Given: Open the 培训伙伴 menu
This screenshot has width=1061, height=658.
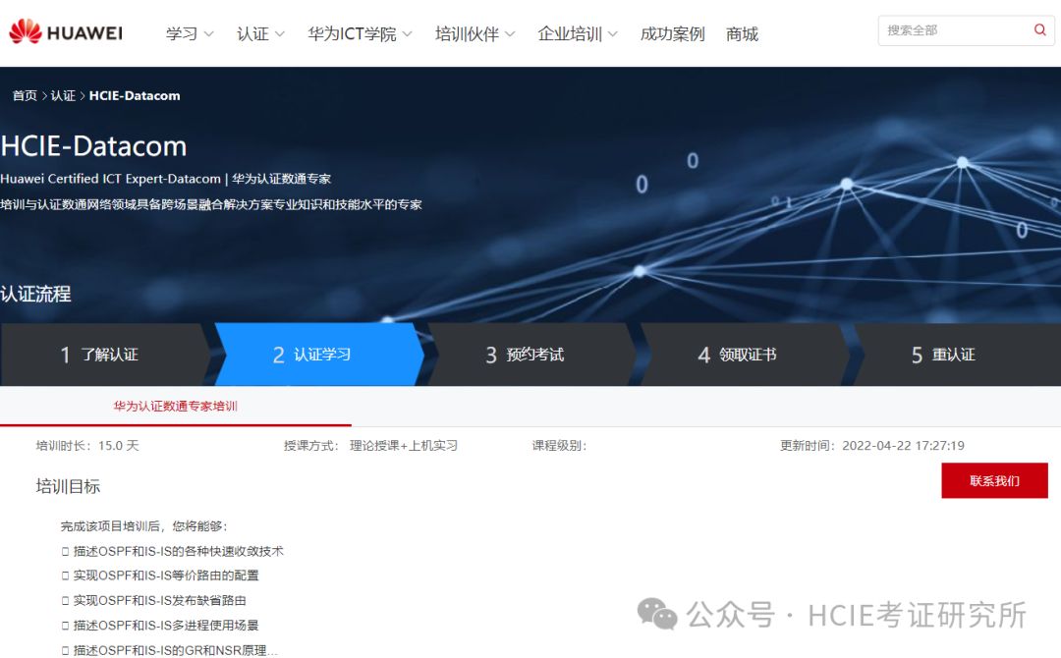Looking at the screenshot, I should [467, 33].
